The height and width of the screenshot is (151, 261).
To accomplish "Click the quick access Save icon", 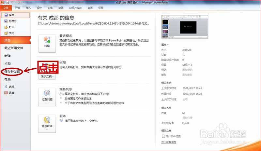I will coord(8,2).
